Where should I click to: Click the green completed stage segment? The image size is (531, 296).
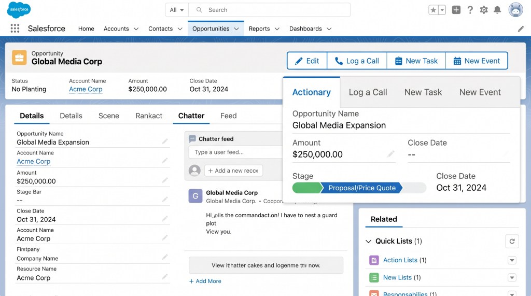pyautogui.click(x=307, y=188)
